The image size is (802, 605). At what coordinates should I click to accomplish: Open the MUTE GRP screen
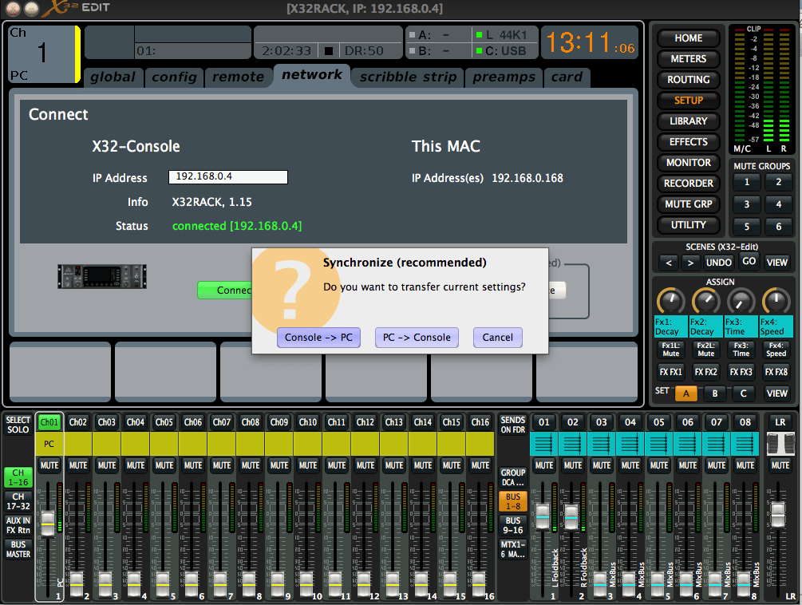689,204
